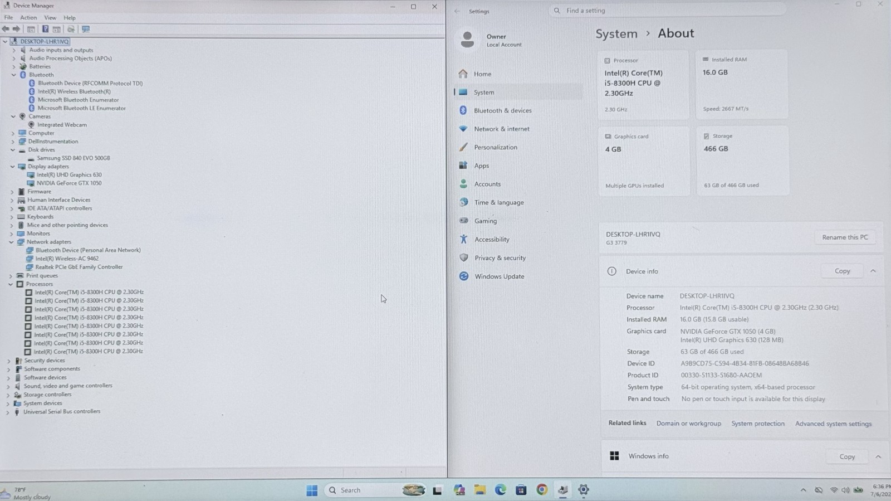The height and width of the screenshot is (501, 891).
Task: Open the Action menu in Device Manager
Action: coord(28,18)
